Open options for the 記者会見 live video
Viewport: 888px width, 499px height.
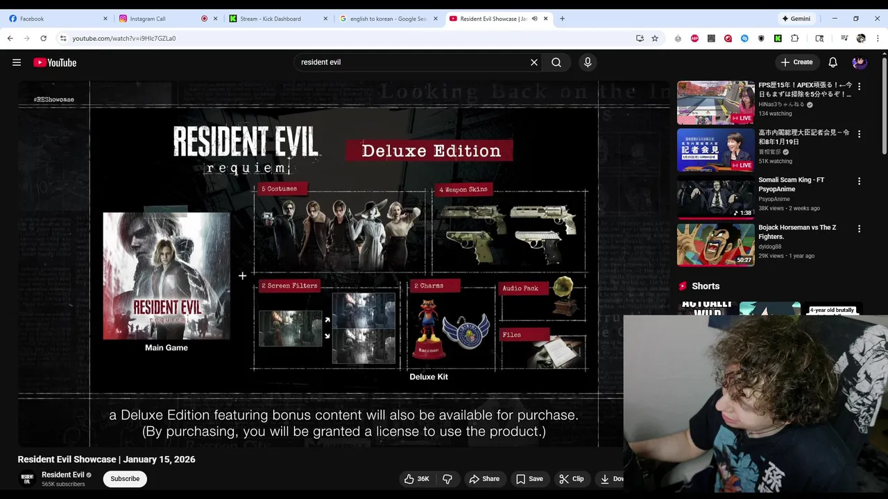859,134
